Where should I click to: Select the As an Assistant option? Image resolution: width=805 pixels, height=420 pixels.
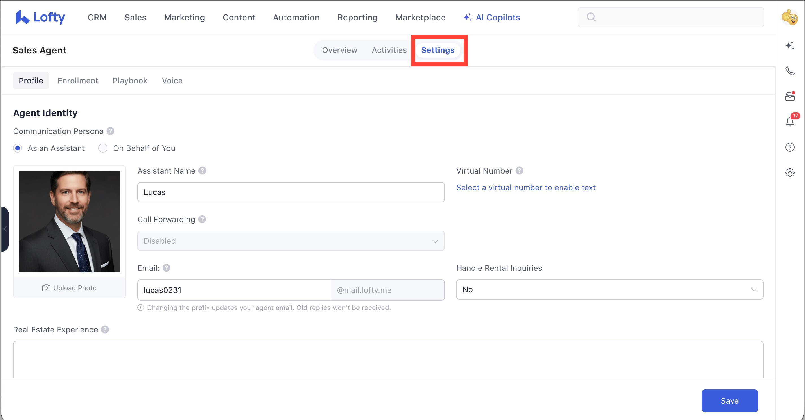(x=18, y=148)
